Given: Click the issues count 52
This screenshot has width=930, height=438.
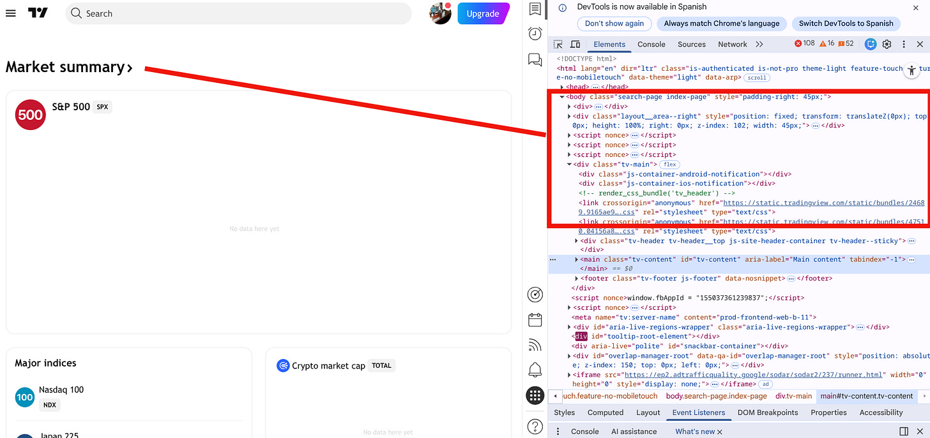Looking at the screenshot, I should click(846, 43).
